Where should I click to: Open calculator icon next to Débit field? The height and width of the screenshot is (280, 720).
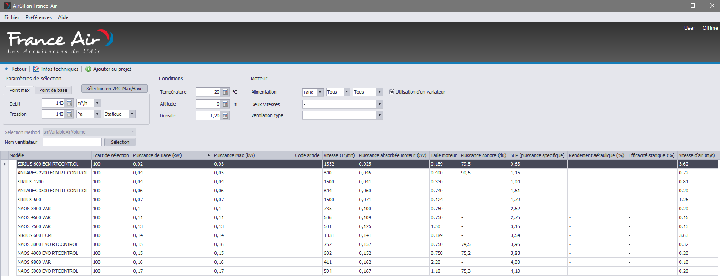pos(69,103)
